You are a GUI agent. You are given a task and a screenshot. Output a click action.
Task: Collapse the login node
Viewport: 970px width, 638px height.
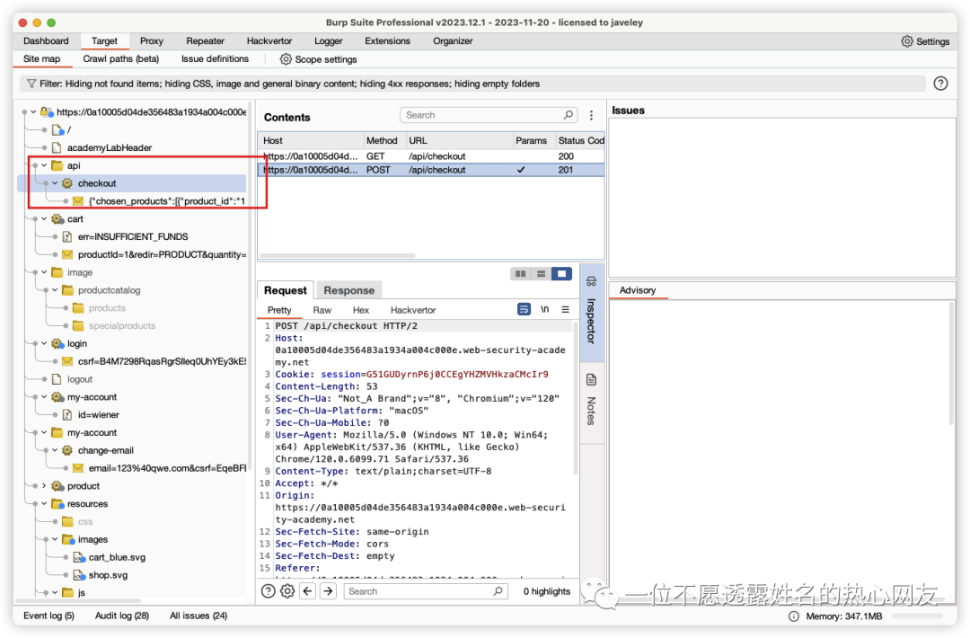[x=44, y=343]
